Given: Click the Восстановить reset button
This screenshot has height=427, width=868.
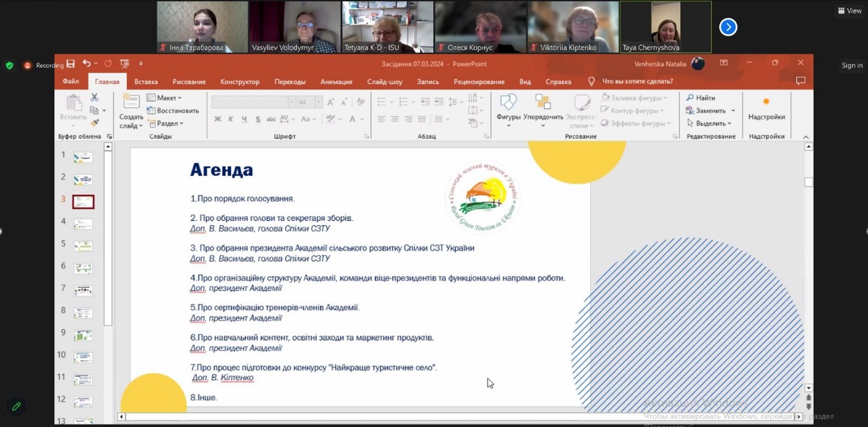Looking at the screenshot, I should pyautogui.click(x=173, y=111).
